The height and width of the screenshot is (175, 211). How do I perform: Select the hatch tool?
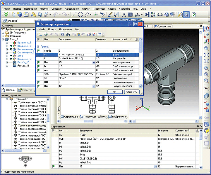(x=130, y=15)
